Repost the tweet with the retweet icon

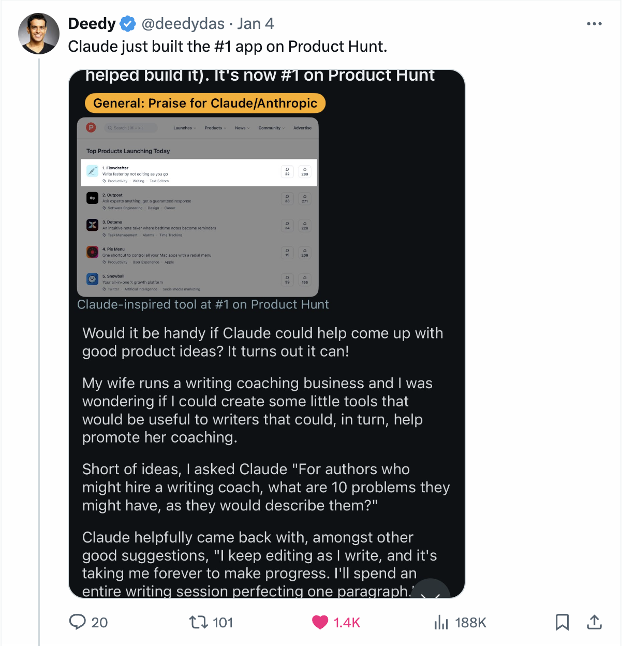click(x=198, y=622)
